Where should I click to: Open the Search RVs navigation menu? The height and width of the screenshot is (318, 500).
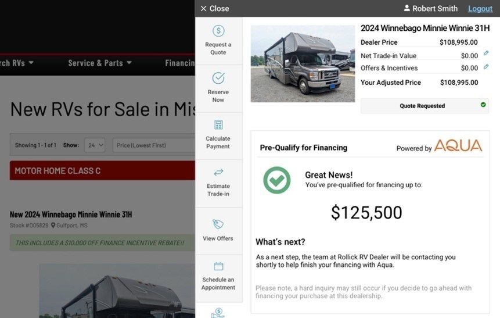[x=16, y=63]
